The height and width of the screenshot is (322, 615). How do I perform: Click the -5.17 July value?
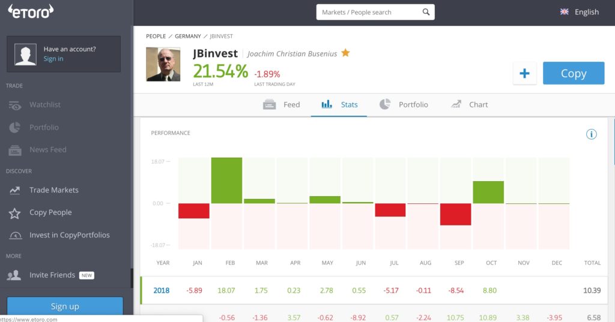(391, 291)
